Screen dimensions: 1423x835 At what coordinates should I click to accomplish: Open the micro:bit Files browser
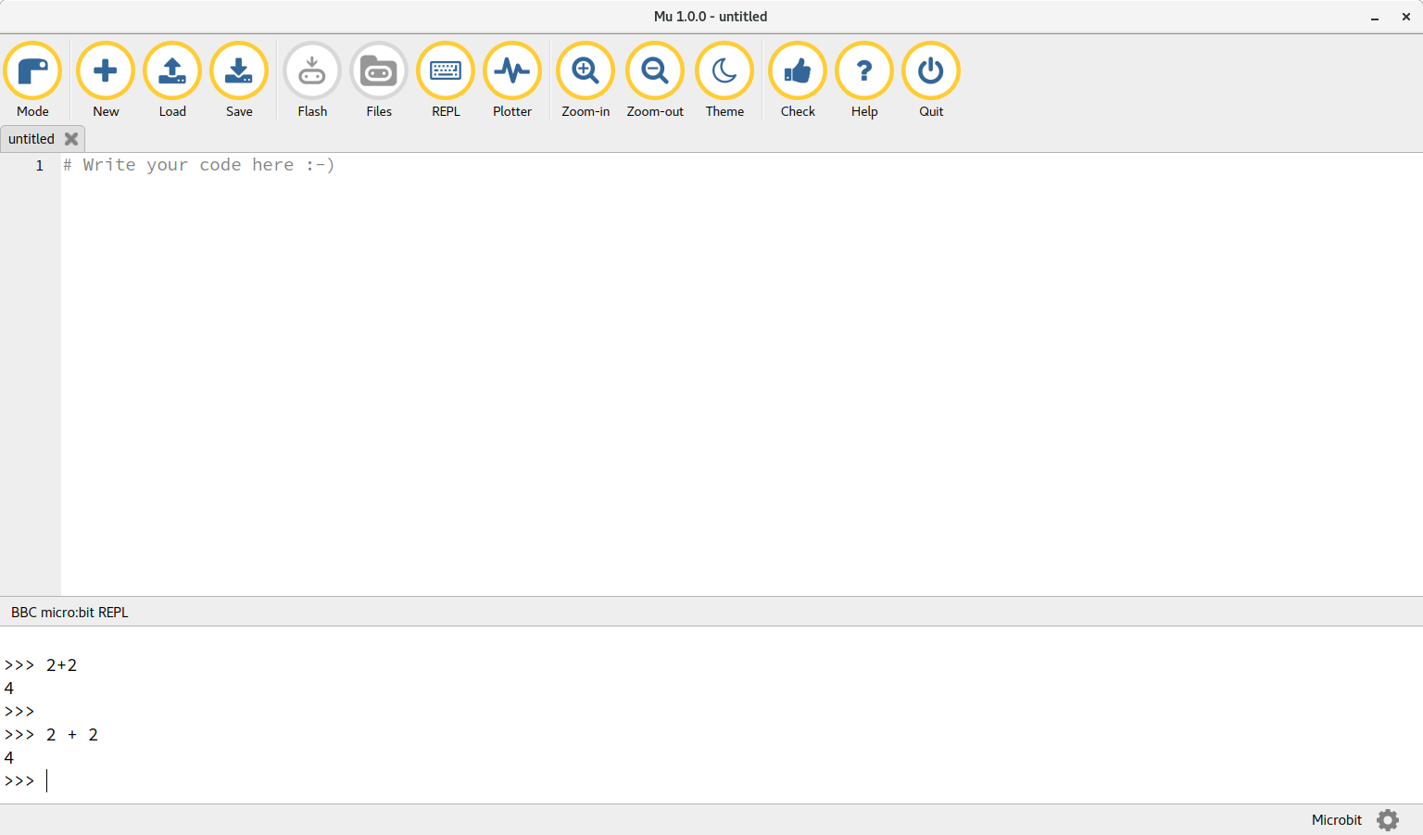(379, 80)
